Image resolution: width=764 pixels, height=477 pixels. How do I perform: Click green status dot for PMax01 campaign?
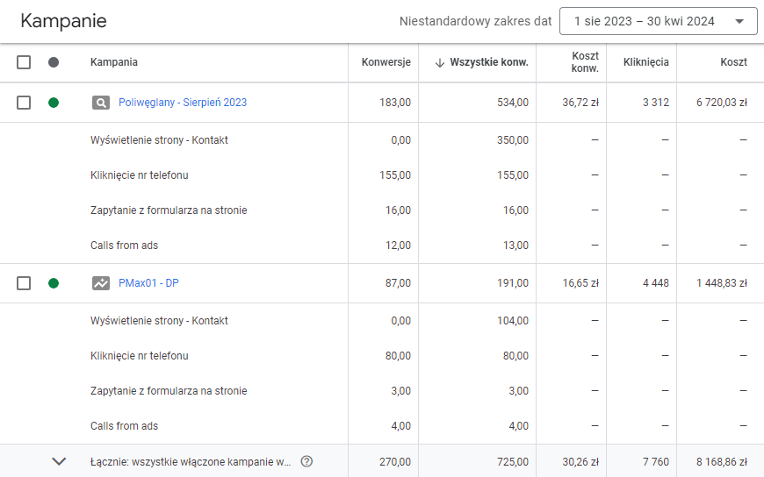point(54,283)
